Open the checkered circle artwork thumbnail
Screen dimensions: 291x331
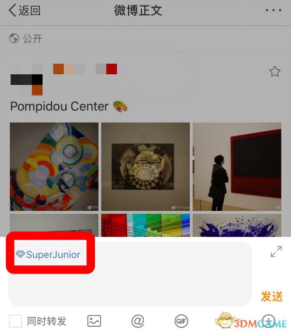coord(146,167)
